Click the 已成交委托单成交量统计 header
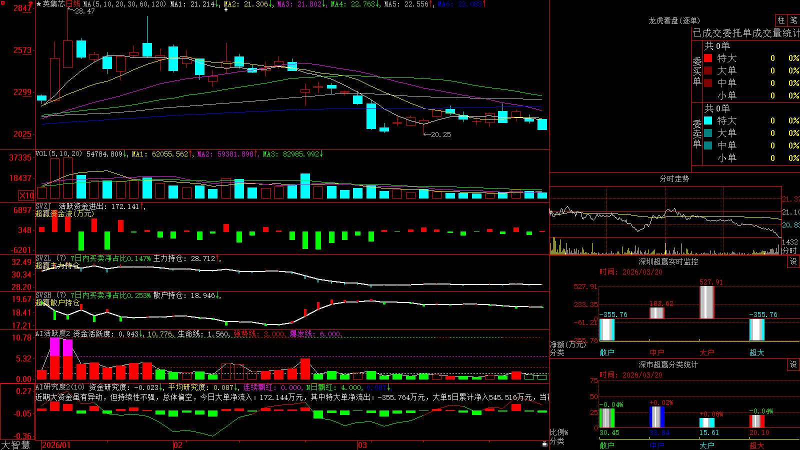The image size is (800, 450). click(746, 33)
